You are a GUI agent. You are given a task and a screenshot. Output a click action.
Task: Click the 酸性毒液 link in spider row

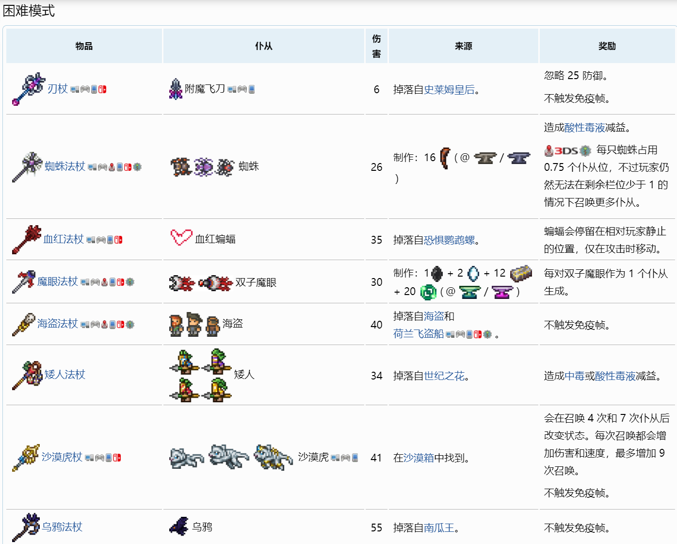tap(584, 128)
